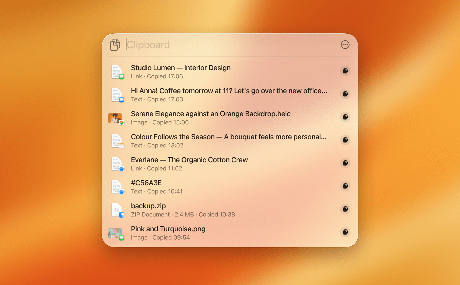Click 'Text · Copied 10:41' subtitle
The height and width of the screenshot is (285, 460).
[x=157, y=192]
